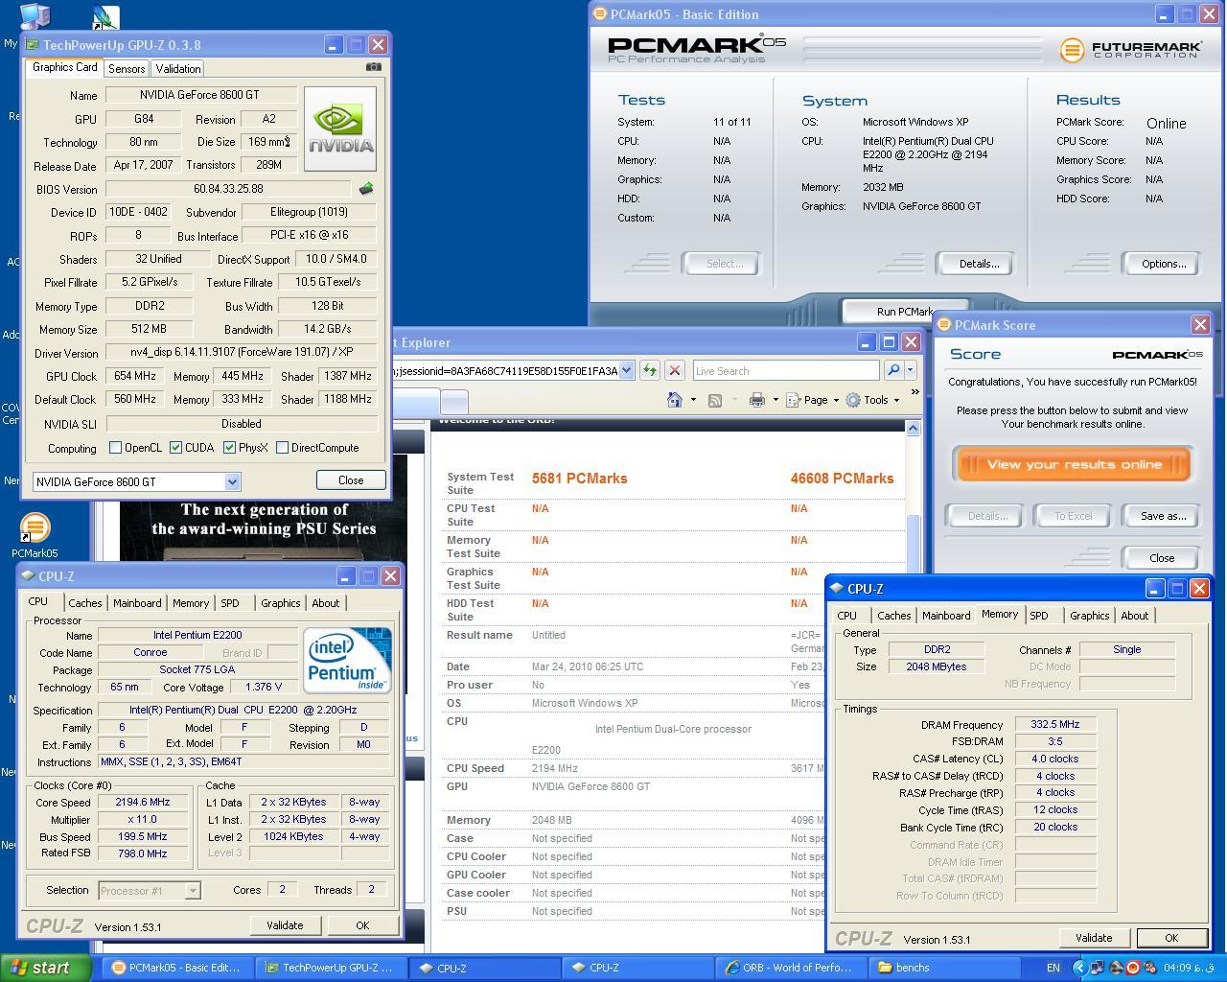1227x982 pixels.
Task: Open the Caches tab in left CPU-Z
Action: coord(84,603)
